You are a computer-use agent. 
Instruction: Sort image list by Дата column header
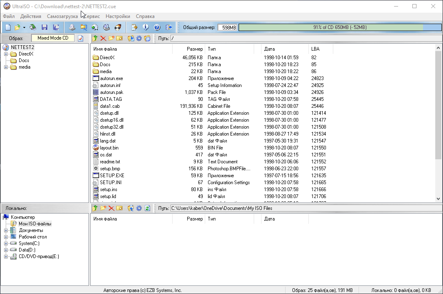tap(285, 49)
